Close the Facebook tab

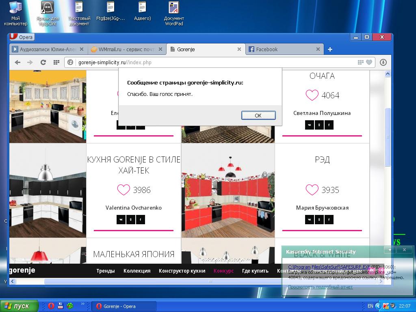coord(318,49)
